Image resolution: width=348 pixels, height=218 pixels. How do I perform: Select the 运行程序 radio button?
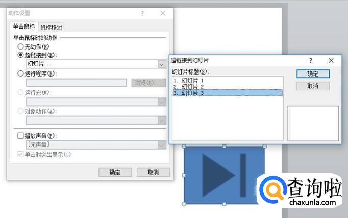coord(20,74)
